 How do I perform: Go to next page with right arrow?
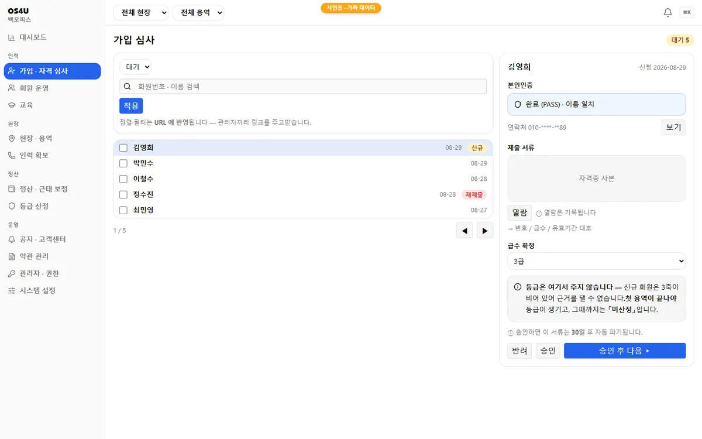485,231
